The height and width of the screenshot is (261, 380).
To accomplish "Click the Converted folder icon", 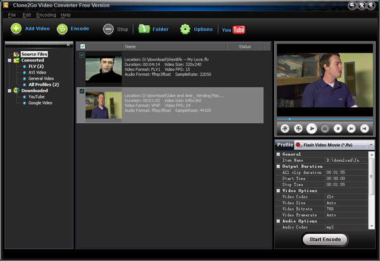I will (16, 60).
